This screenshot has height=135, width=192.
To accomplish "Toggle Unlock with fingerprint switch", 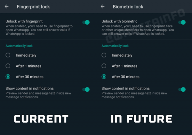I will [x=86, y=22].
